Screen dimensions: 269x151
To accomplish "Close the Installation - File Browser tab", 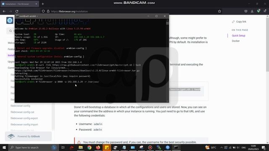I will [x=36, y=4].
